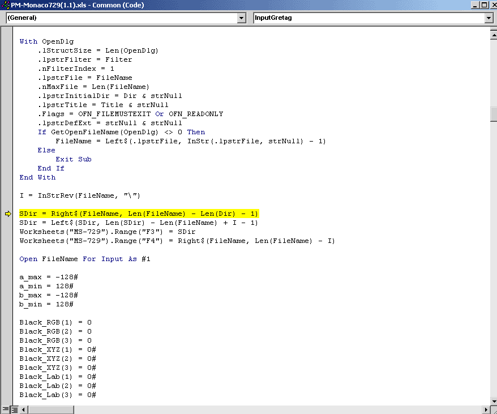Screen dimensions: 497x414
Task: Click horizontal scrollbar right arrow
Action: pyautogui.click(x=486, y=409)
